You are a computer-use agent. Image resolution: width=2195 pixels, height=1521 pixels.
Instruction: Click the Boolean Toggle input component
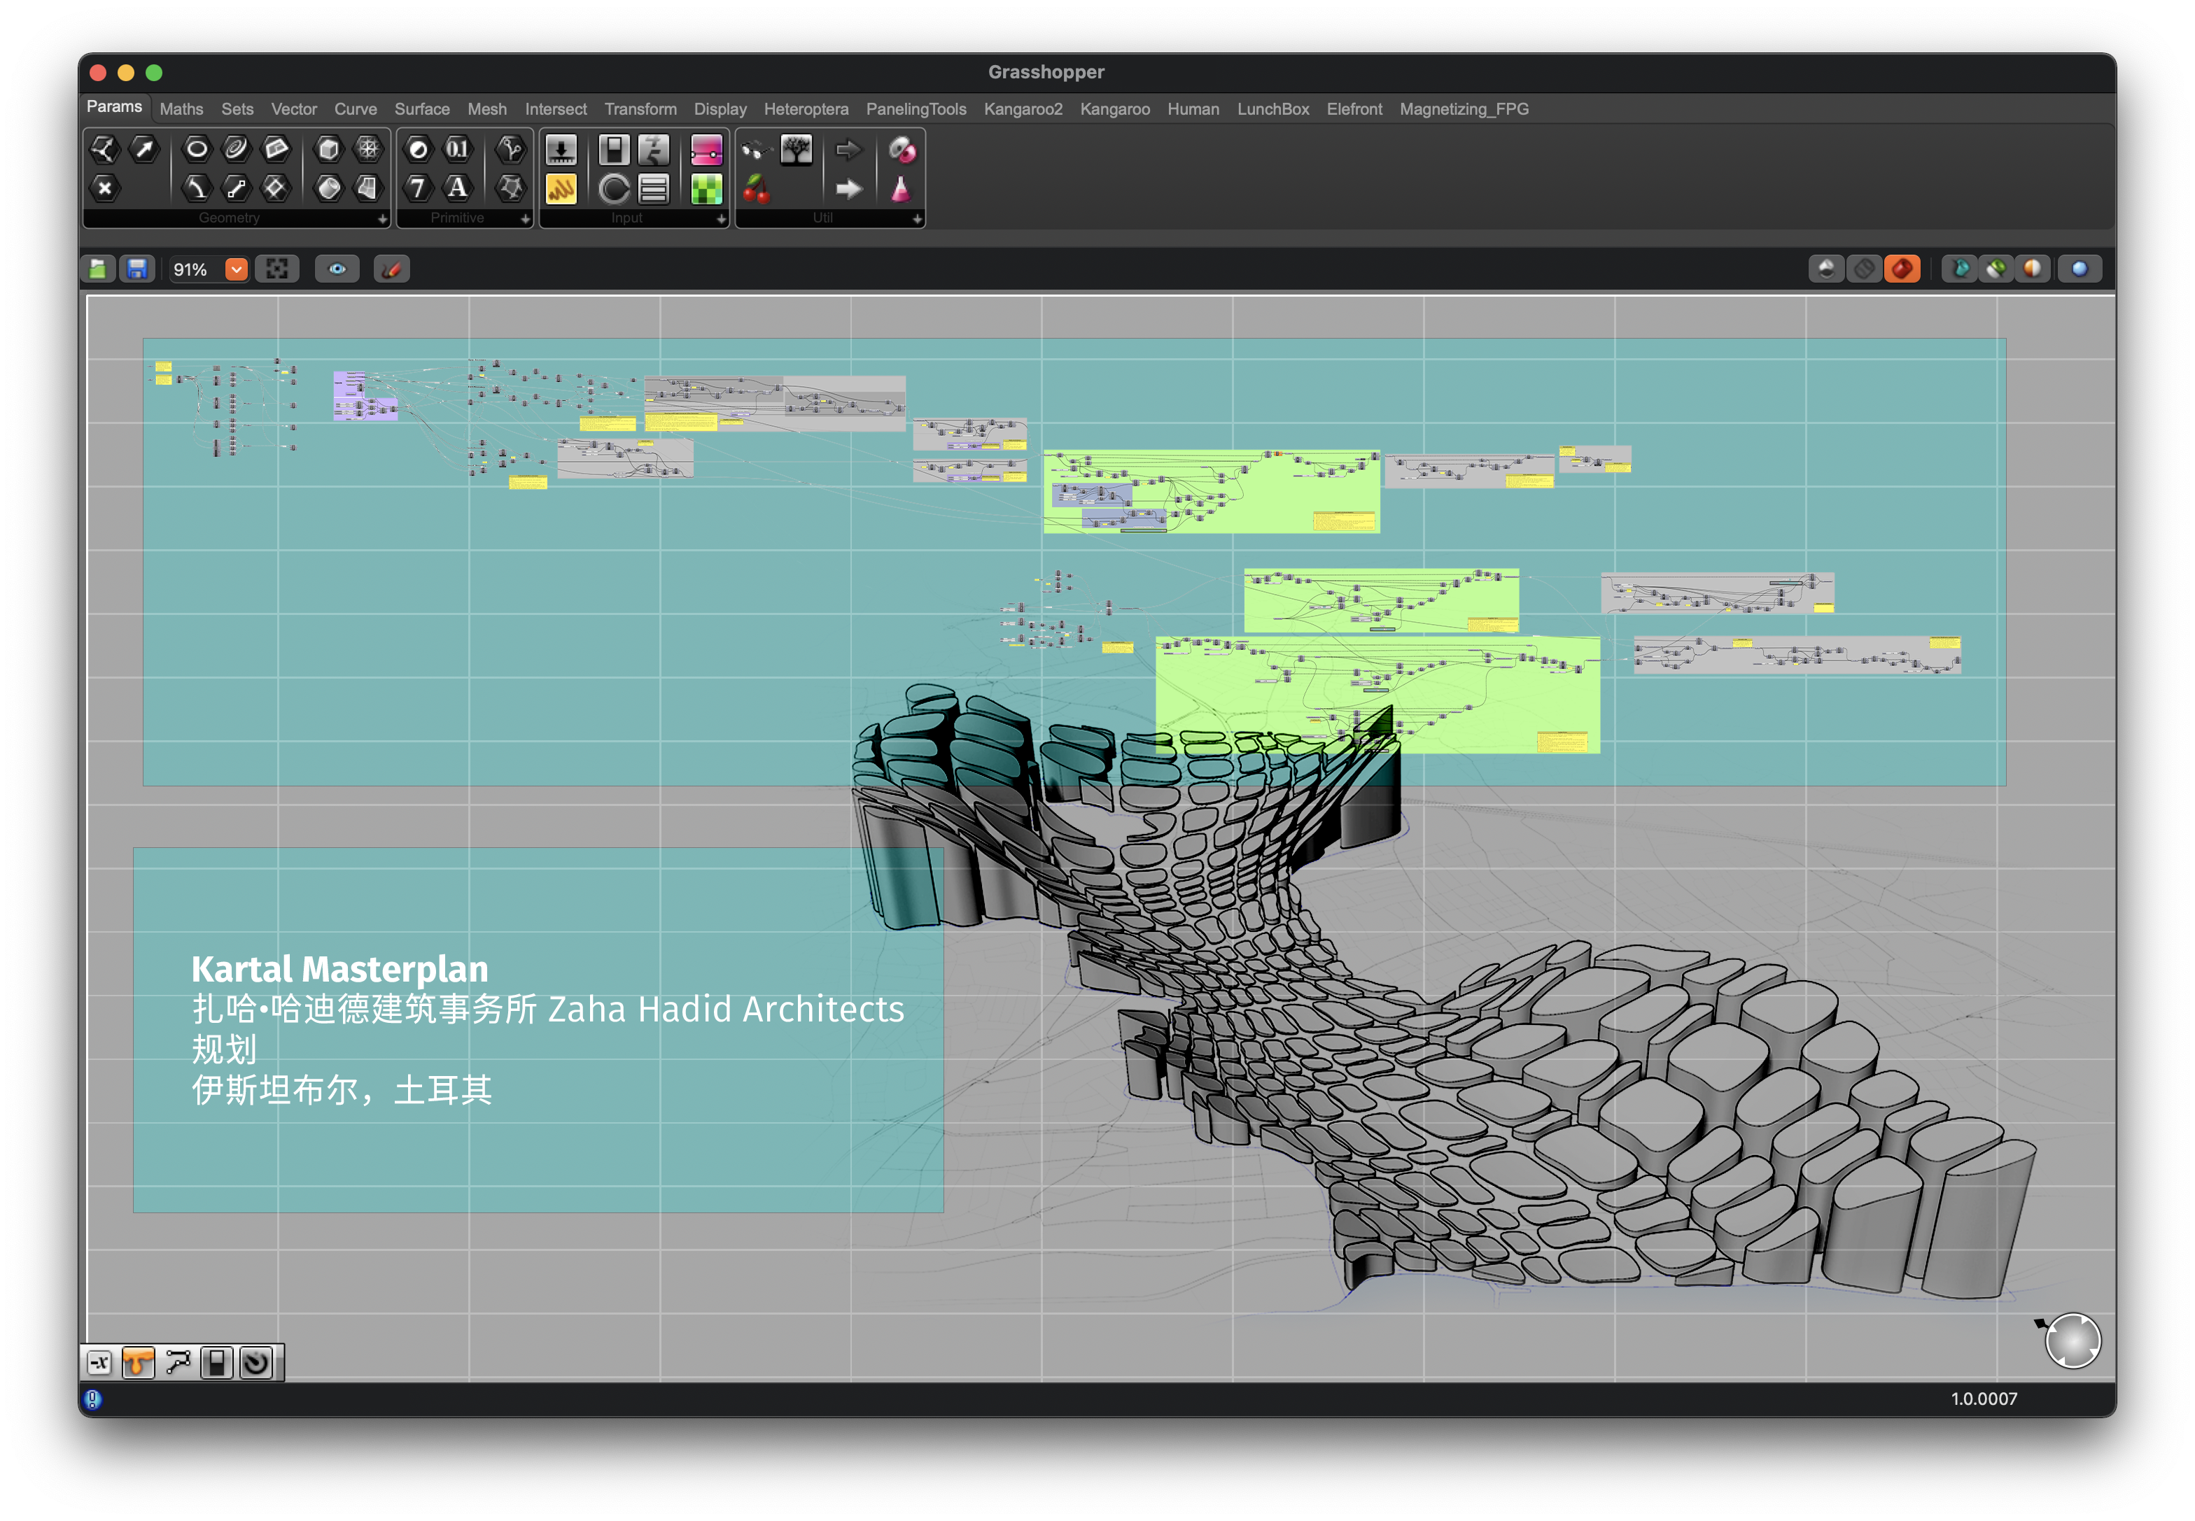pyautogui.click(x=614, y=150)
